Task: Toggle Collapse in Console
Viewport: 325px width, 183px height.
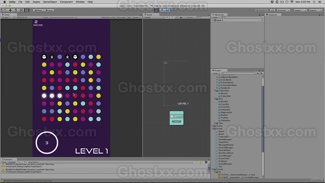Action: pos(12,162)
